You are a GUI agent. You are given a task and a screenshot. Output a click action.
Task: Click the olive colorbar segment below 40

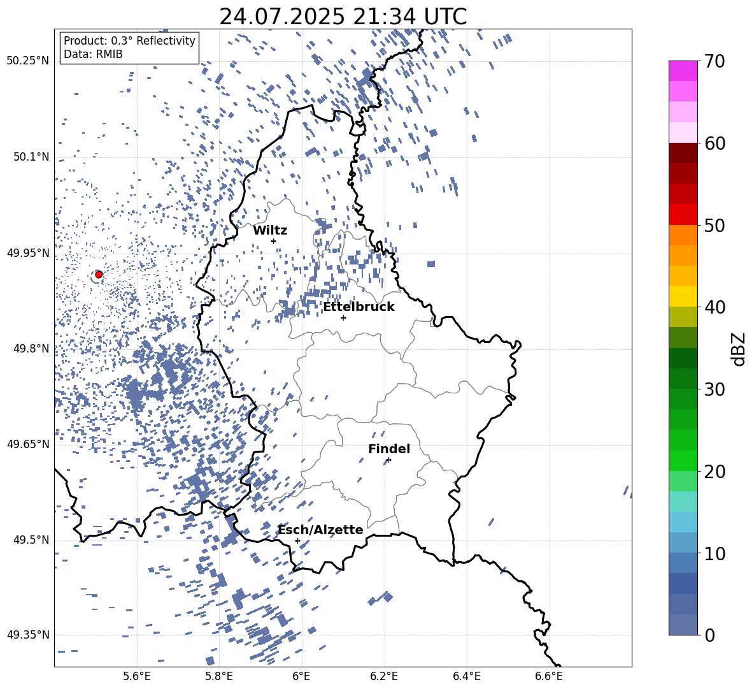click(683, 317)
